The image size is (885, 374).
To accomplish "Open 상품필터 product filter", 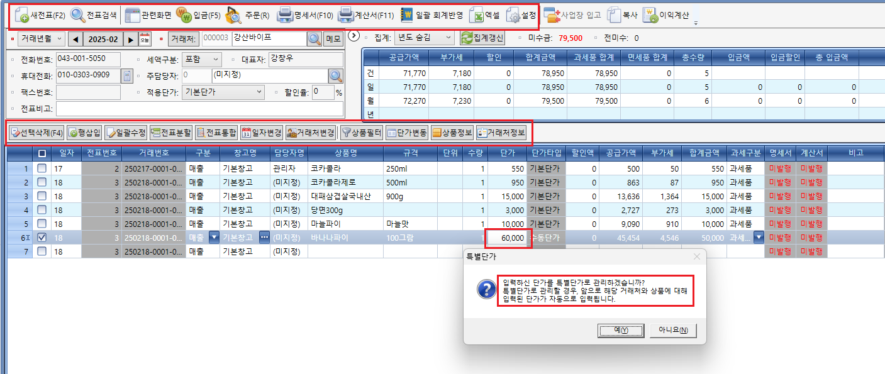I will click(x=362, y=133).
